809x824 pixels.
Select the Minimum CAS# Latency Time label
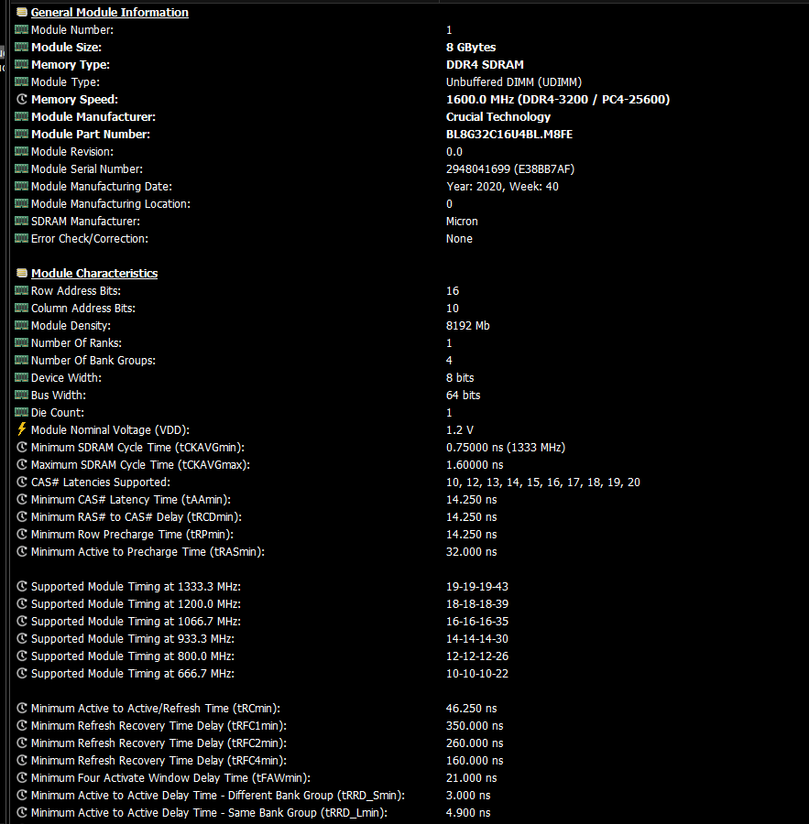tap(131, 499)
